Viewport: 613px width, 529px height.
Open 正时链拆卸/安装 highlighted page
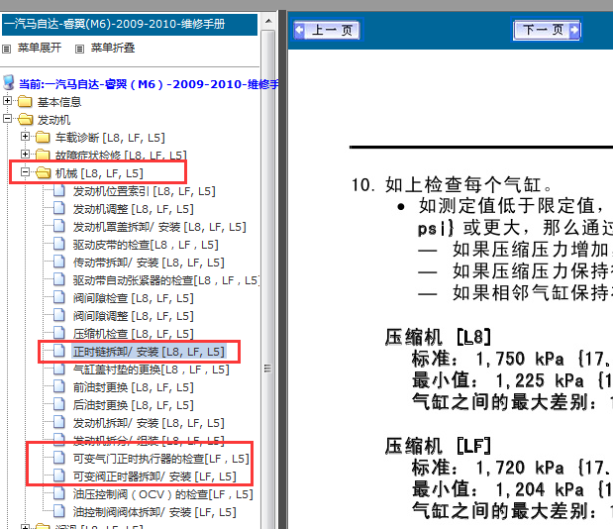149,352
